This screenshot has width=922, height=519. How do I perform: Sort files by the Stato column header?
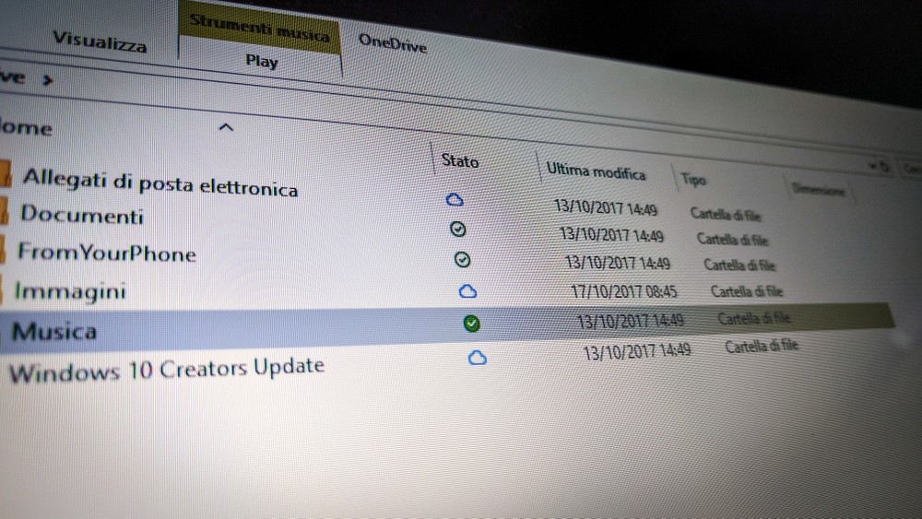[460, 161]
